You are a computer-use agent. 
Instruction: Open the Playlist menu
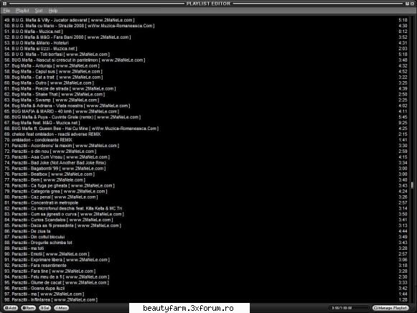(x=22, y=11)
